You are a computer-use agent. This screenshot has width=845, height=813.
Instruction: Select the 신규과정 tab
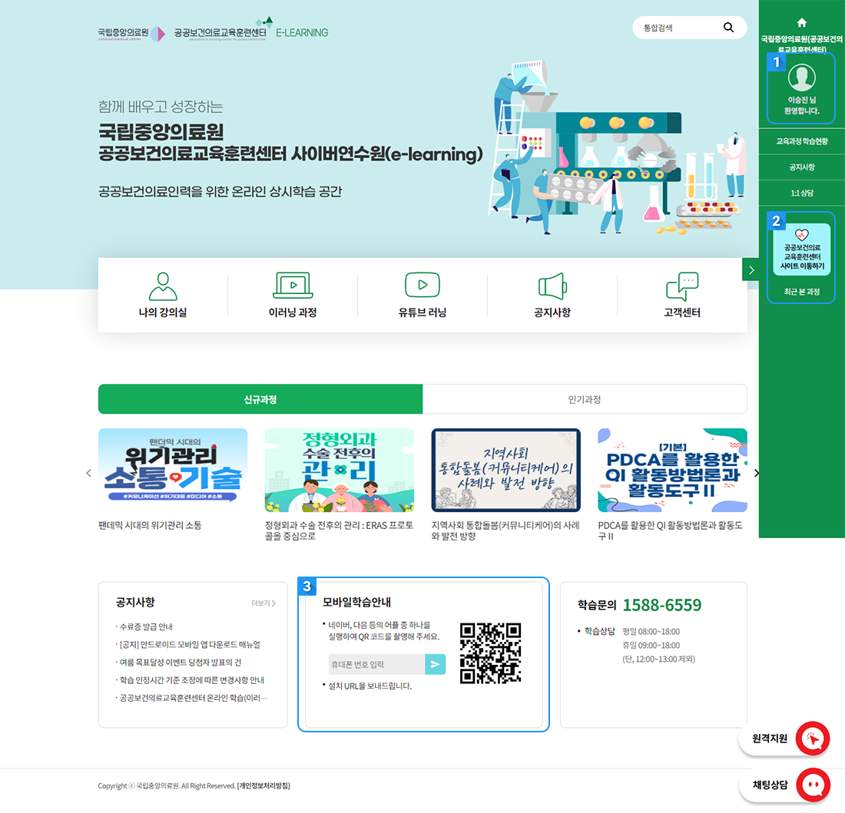click(x=260, y=399)
